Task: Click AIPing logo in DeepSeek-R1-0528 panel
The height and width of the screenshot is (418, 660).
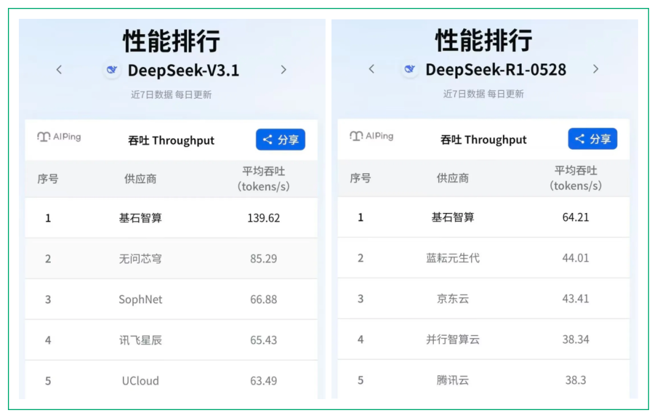Action: 372,136
